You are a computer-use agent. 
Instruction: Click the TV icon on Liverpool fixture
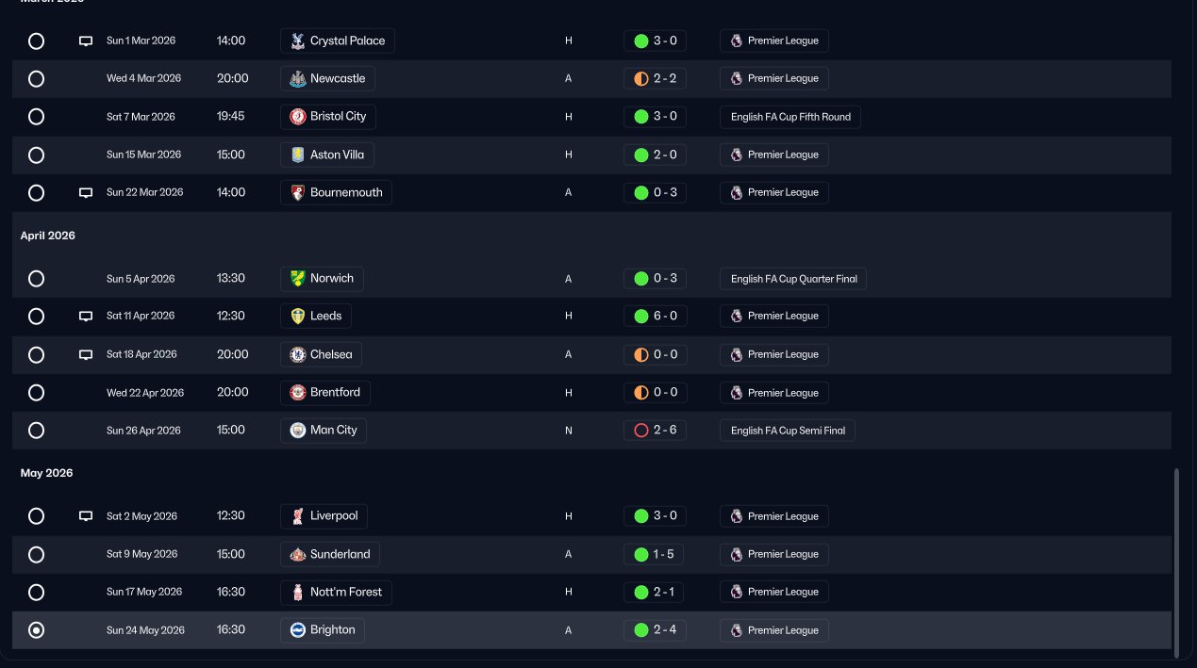pos(86,516)
